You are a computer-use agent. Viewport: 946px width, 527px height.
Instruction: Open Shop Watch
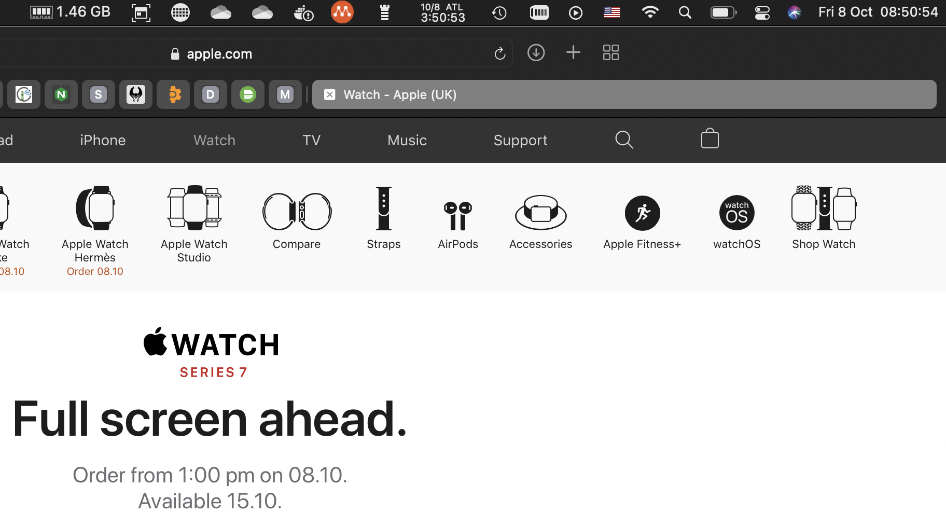[824, 218]
